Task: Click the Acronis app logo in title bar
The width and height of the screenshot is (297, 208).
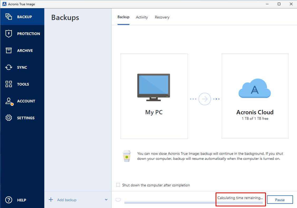Action: [4, 4]
